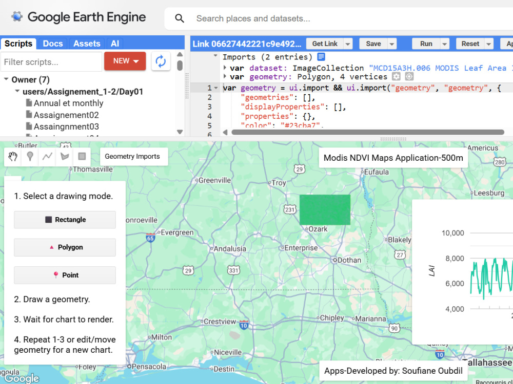Click scripts panel scroll up arrow
The width and height of the screenshot is (513, 384).
(180, 54)
